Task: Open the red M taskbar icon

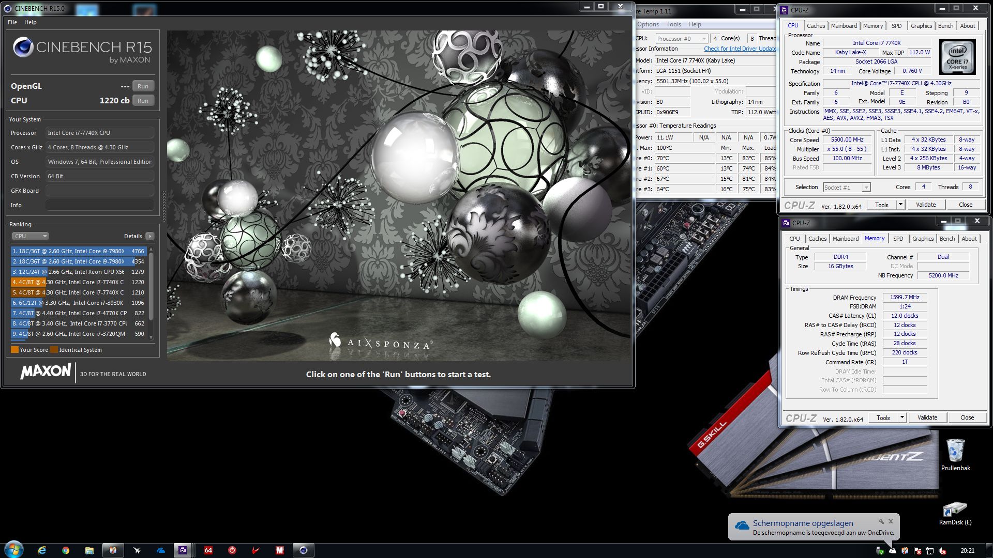Action: (280, 550)
